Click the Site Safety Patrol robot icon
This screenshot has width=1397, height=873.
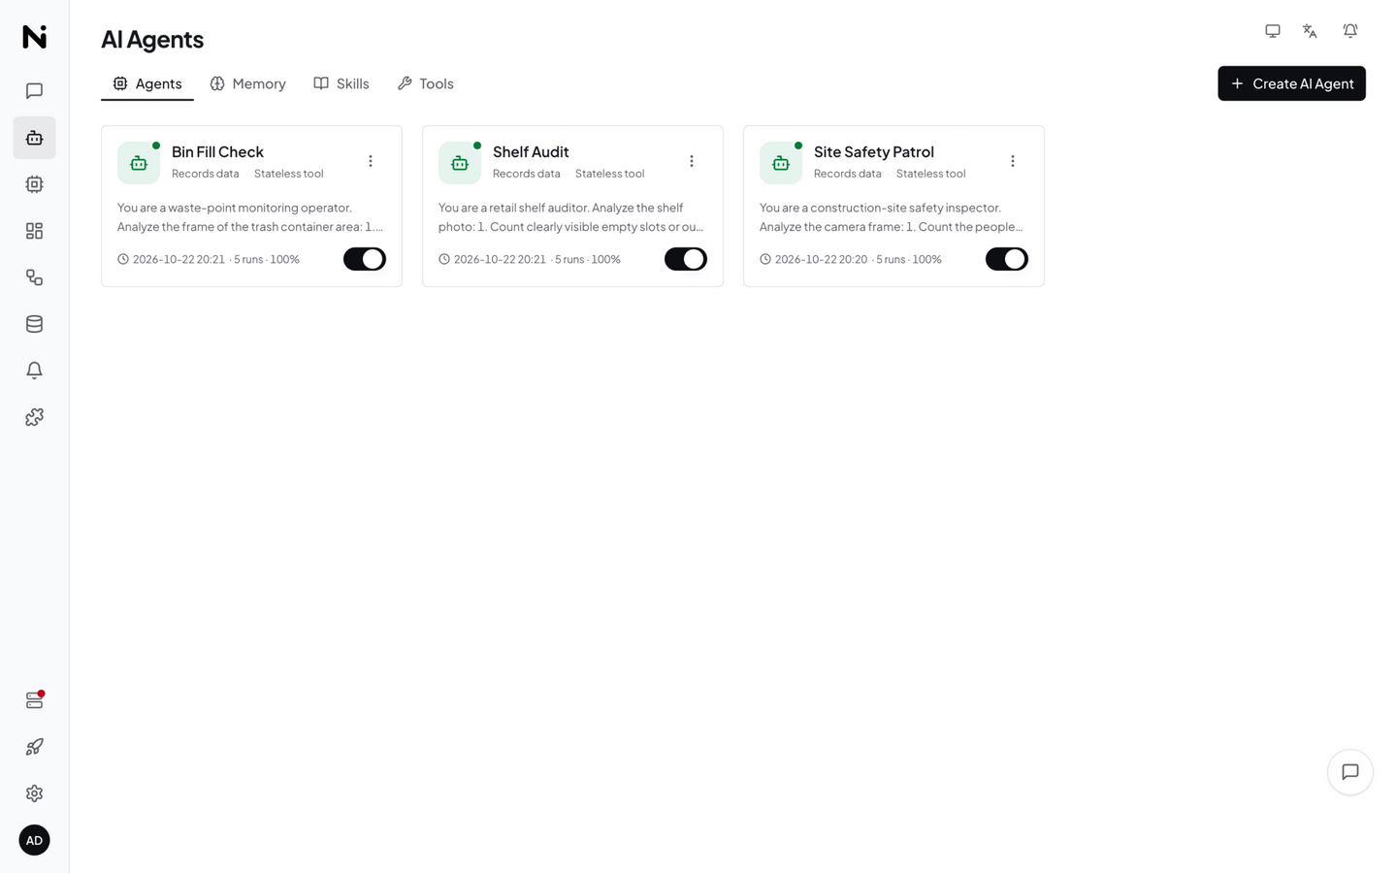point(781,163)
